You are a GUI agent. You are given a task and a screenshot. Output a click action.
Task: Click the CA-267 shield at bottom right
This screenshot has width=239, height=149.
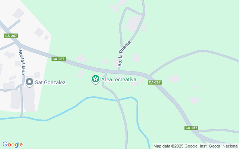click(191, 128)
